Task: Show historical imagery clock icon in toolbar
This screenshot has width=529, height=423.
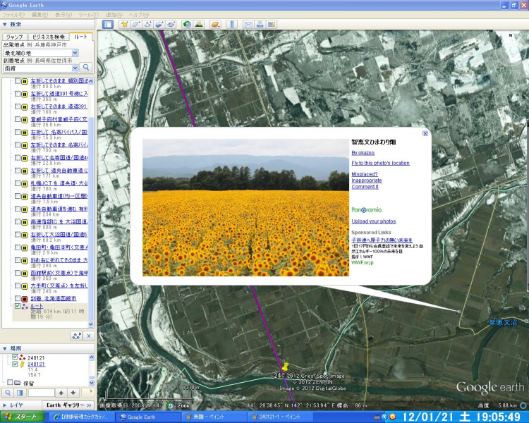Action: tap(187, 24)
